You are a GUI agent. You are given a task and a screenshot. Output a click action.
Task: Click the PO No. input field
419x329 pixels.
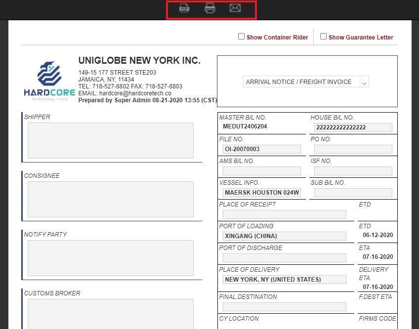coord(353,149)
